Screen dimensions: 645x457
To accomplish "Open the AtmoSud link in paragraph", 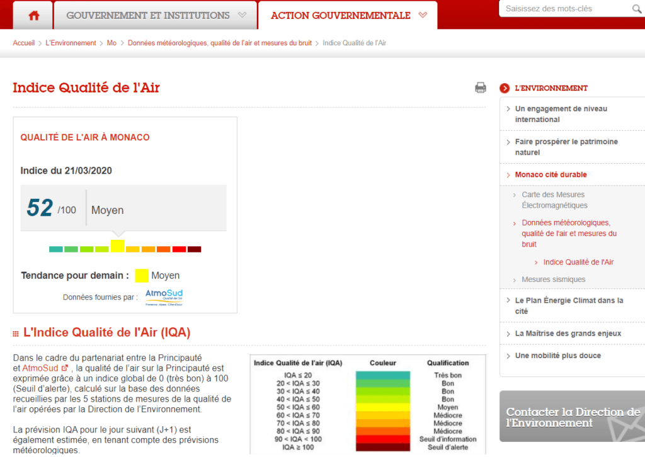I will [40, 368].
